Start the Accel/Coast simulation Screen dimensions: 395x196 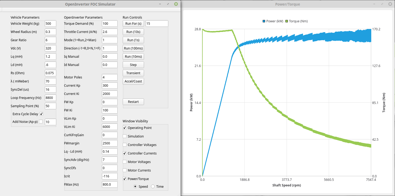[133, 81]
